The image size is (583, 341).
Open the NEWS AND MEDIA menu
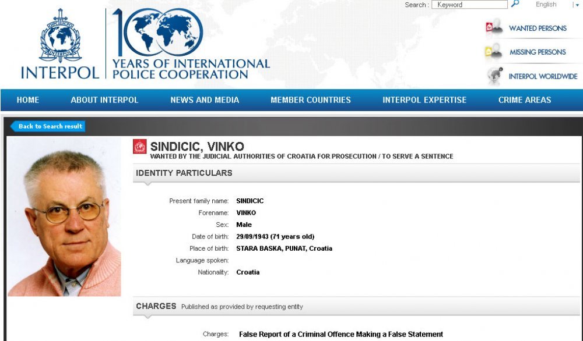205,100
